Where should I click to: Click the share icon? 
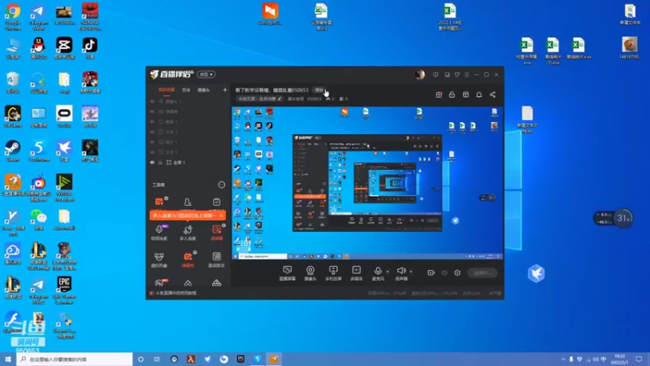tap(492, 94)
